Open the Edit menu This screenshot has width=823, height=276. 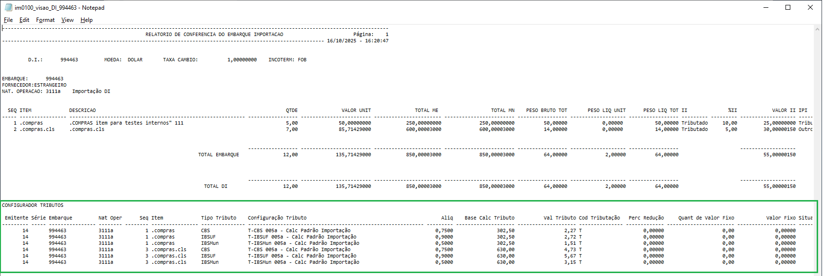tap(24, 20)
